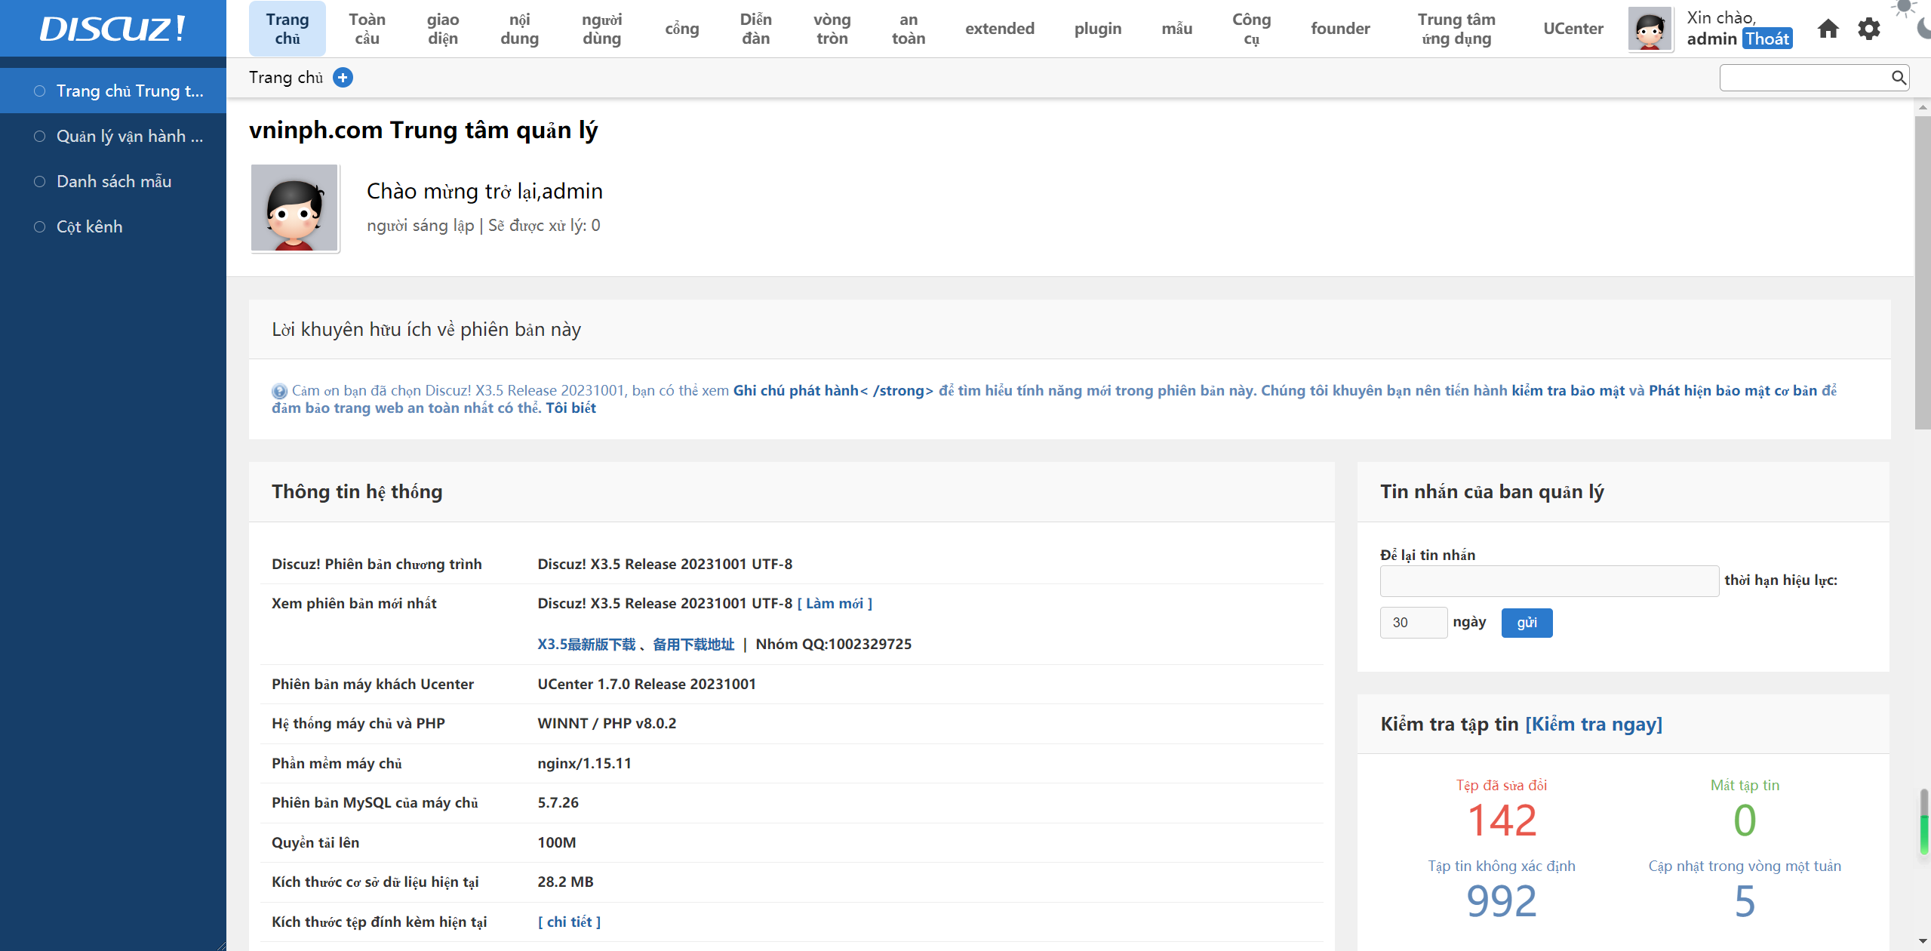Click the sun light-mode icon
Screen dimensions: 1931x951
[1905, 8]
